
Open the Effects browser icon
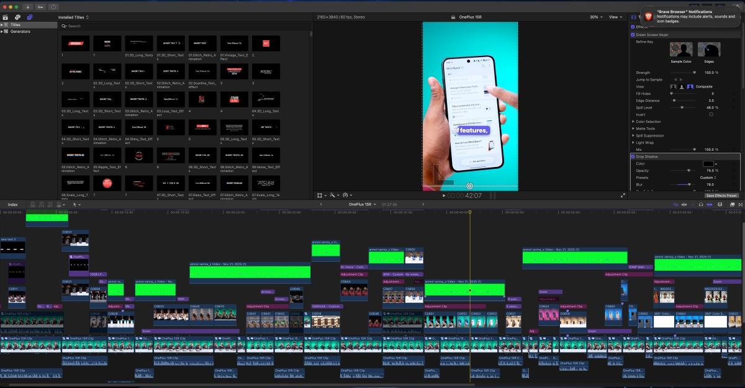[732, 204]
